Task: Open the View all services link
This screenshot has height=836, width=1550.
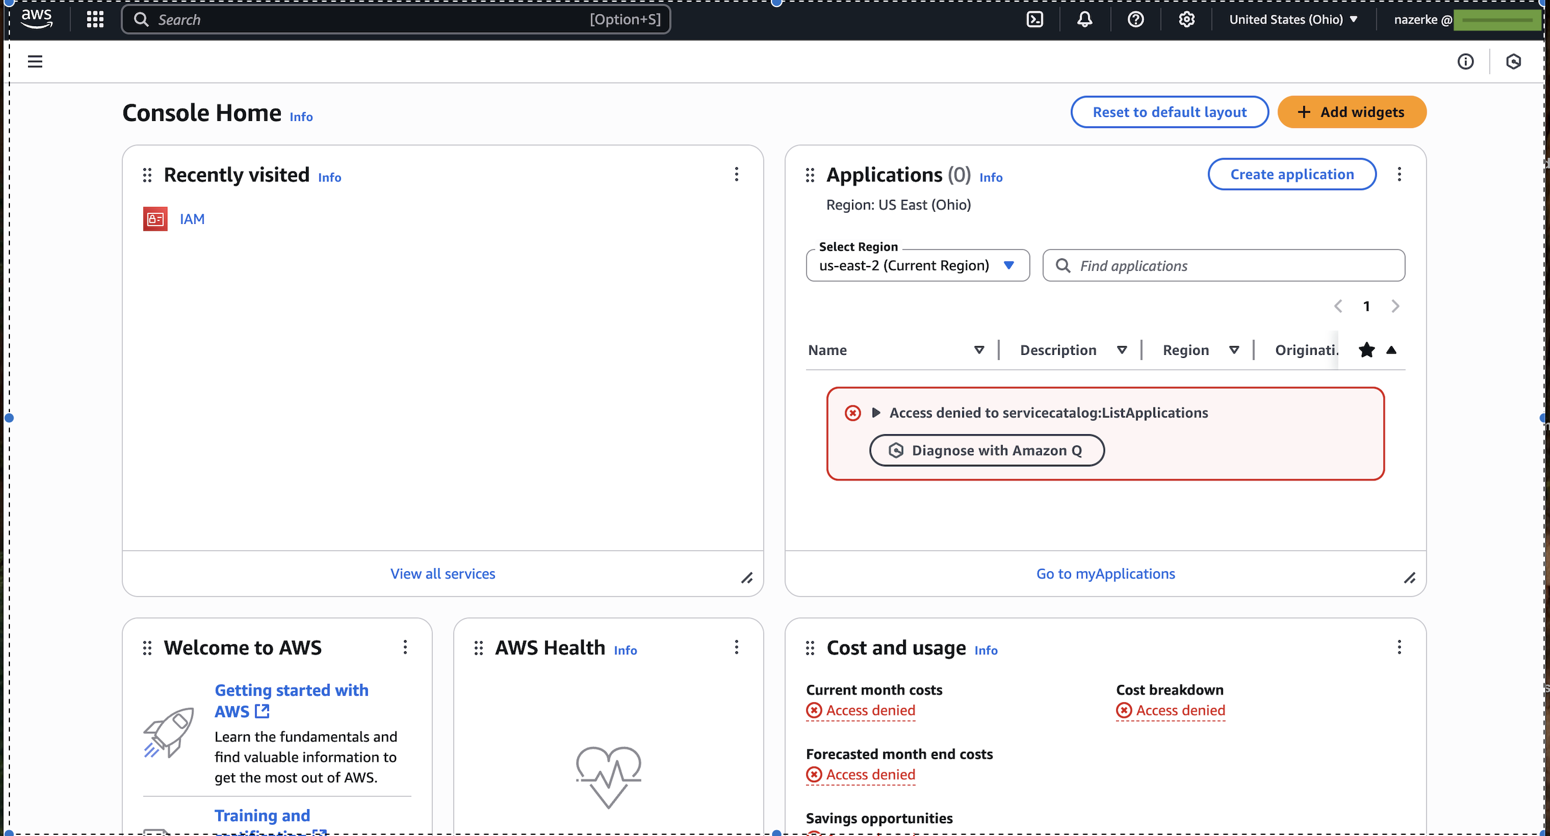Action: coord(443,574)
